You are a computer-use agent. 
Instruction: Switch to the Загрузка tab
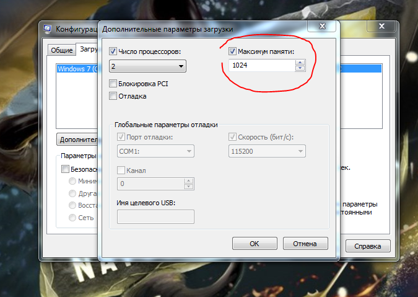point(87,49)
